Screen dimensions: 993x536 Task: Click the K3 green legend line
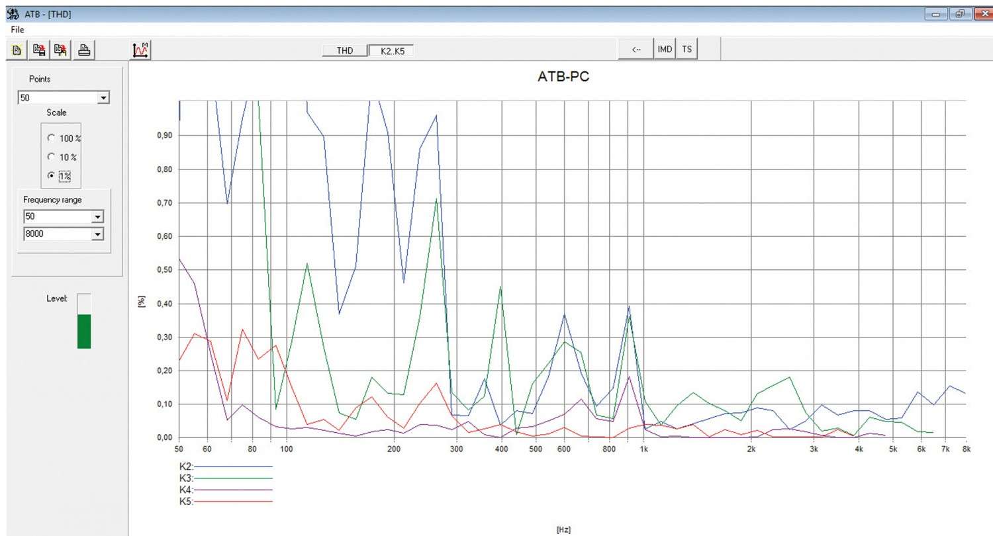(232, 478)
